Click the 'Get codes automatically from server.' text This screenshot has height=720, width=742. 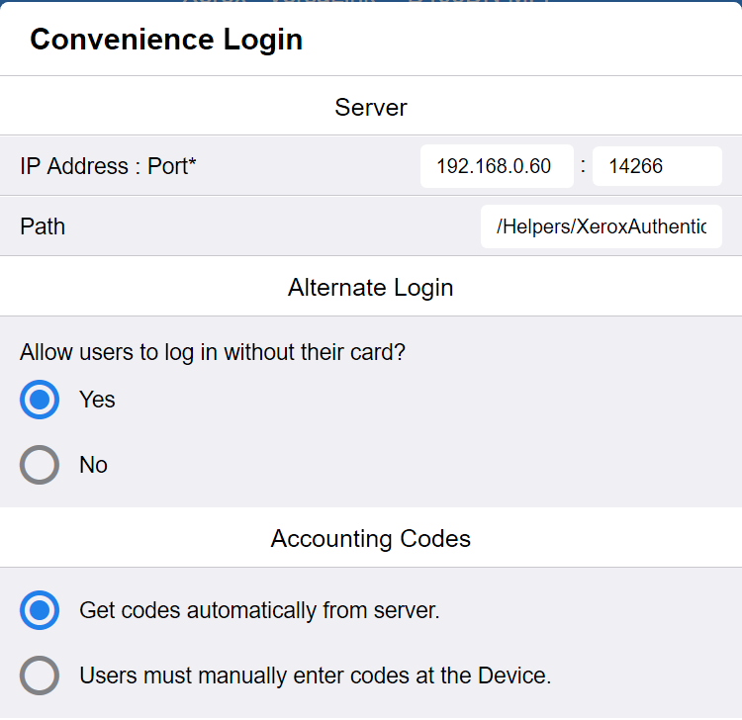259,611
